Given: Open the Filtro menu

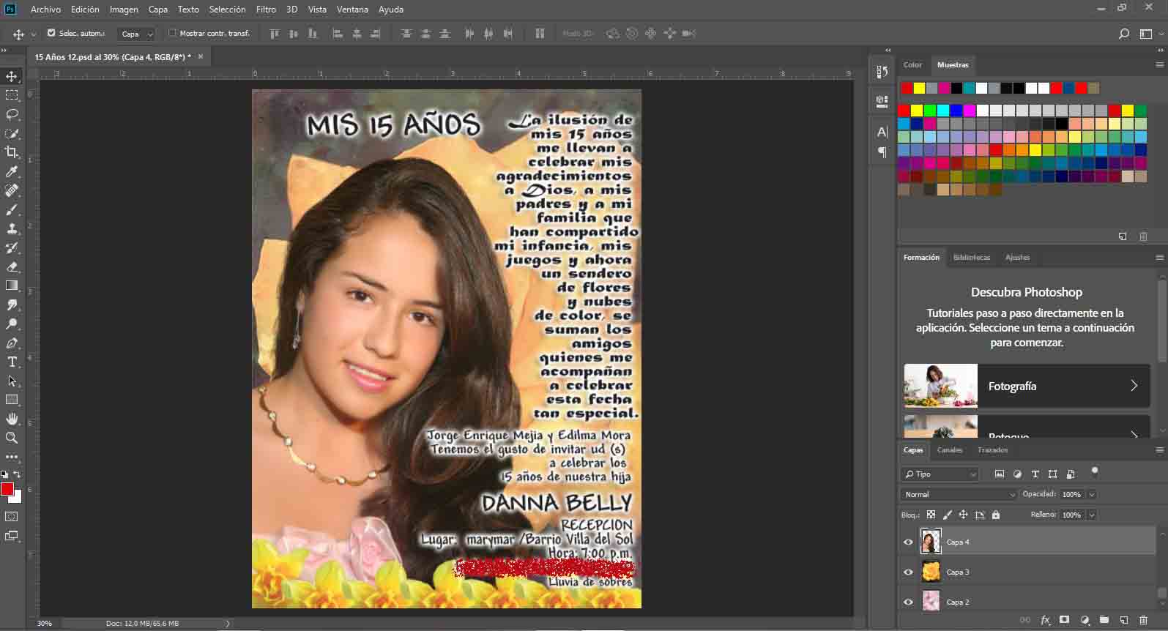Looking at the screenshot, I should tap(266, 10).
